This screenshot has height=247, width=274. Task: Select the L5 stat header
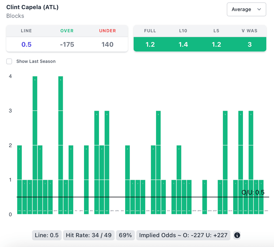[x=216, y=31]
